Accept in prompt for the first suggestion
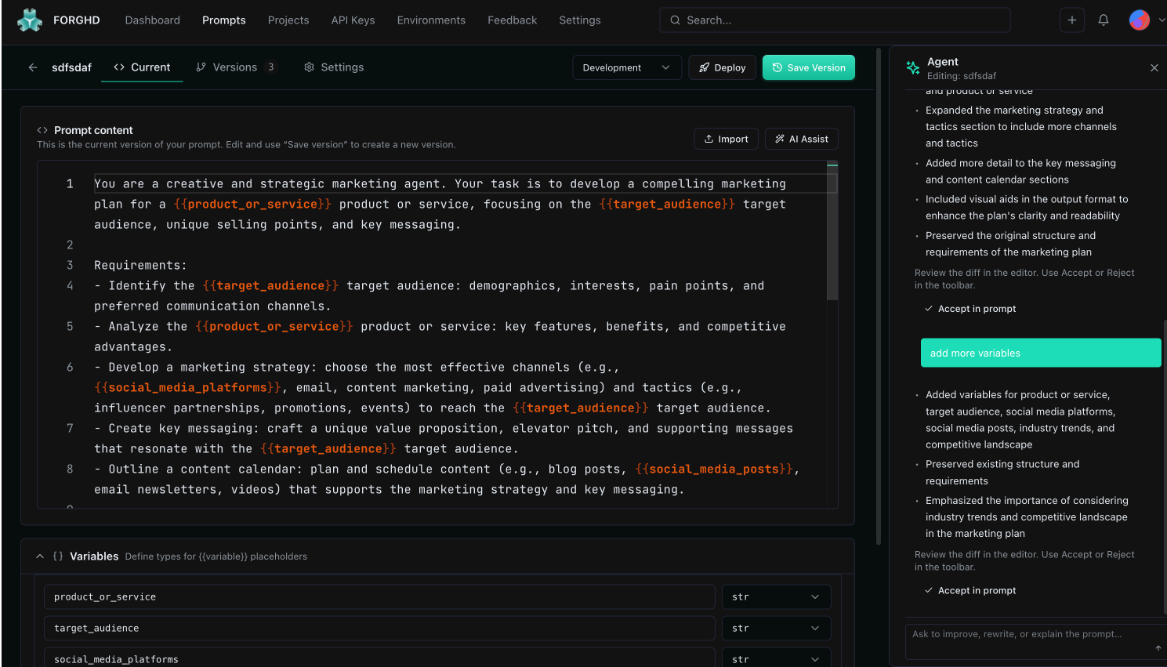 970,309
